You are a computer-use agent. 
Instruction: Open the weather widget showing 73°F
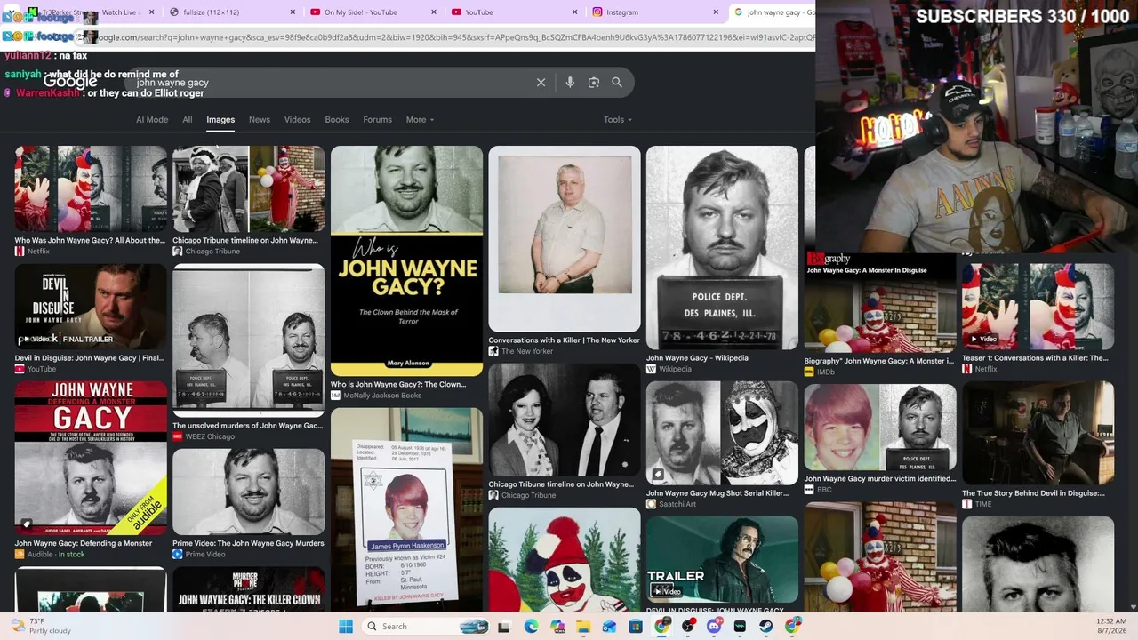[40, 627]
